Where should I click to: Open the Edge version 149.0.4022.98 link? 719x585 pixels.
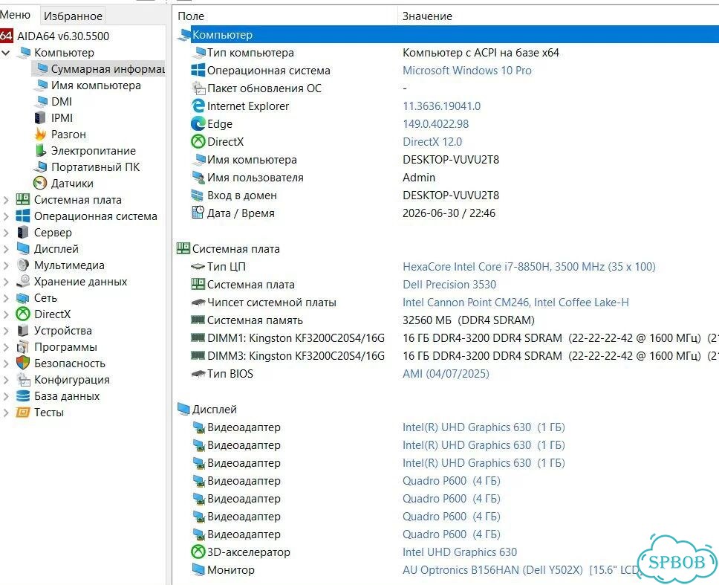[x=435, y=124]
